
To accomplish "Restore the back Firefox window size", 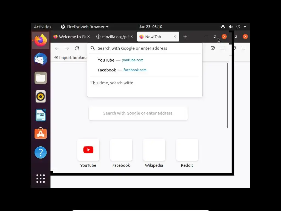I will click(236, 37).
